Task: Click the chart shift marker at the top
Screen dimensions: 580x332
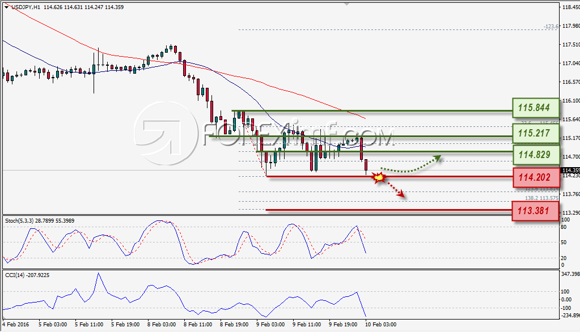Action: click(x=346, y=4)
